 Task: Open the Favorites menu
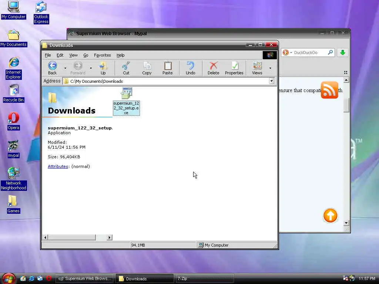103,55
